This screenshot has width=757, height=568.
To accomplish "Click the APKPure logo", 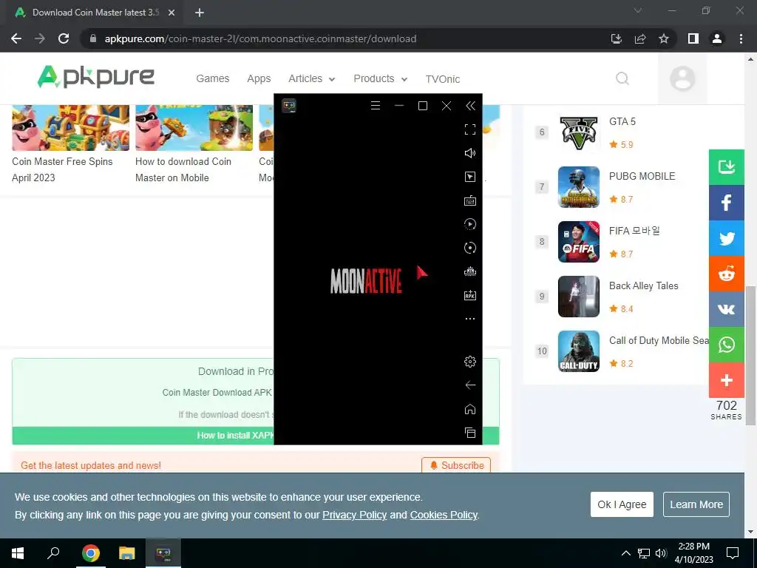I will [95, 77].
